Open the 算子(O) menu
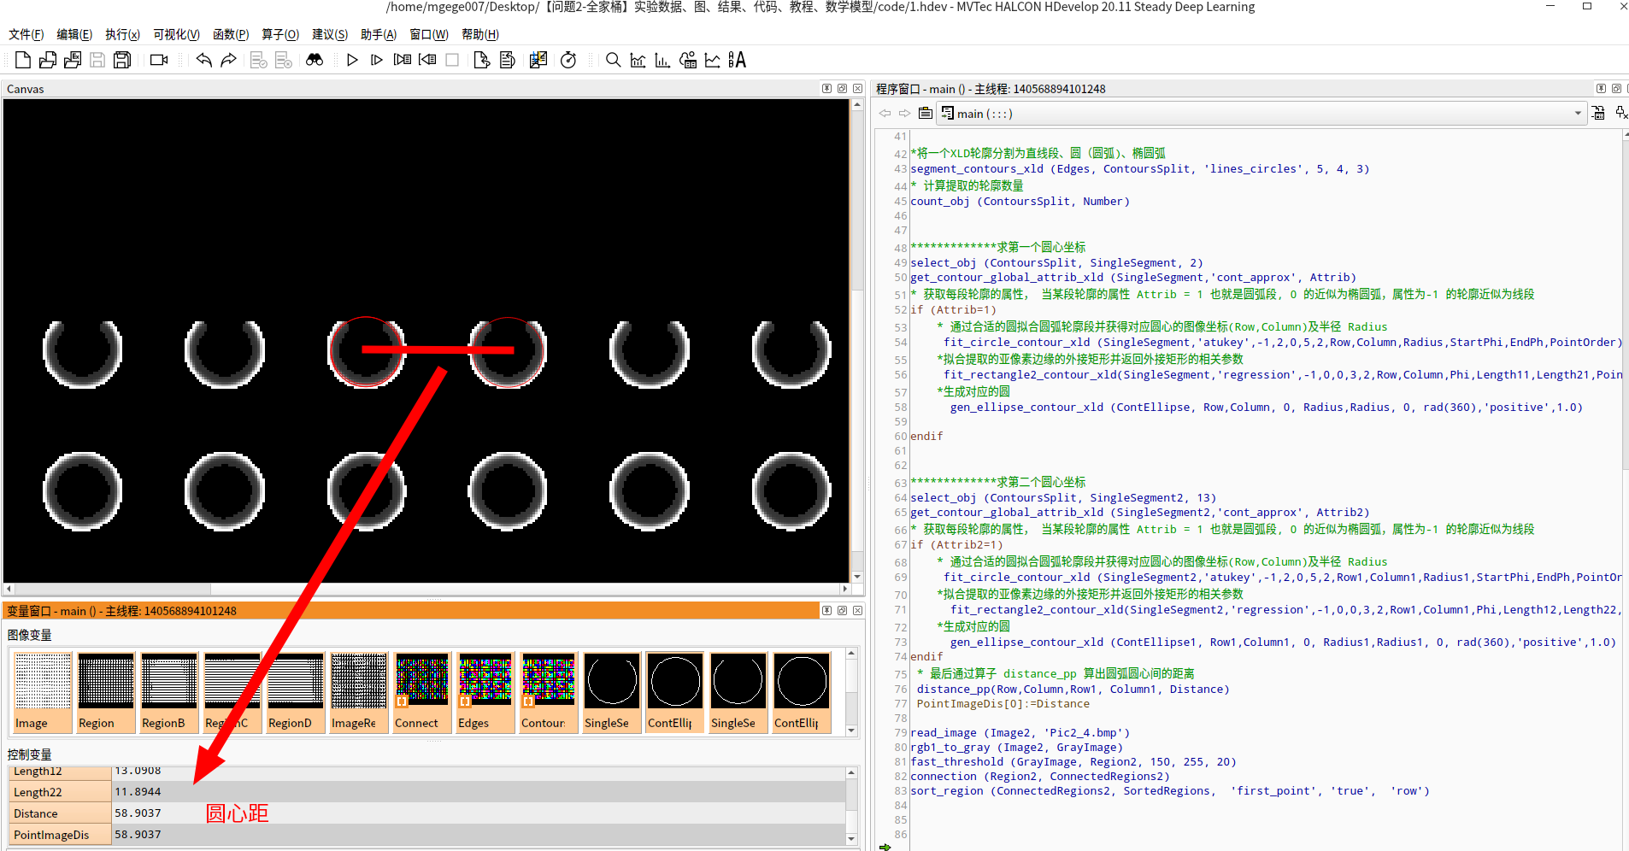Screen dimensions: 1629x851 click(280, 34)
